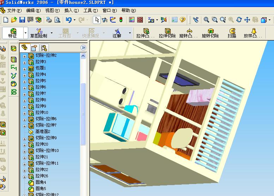Open print preview icon
This screenshot has width=274, height=196.
click(57, 20)
